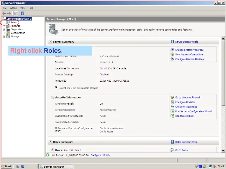Click the Server Summary Help icon
Screen dimensions: 226x169
coord(172,42)
